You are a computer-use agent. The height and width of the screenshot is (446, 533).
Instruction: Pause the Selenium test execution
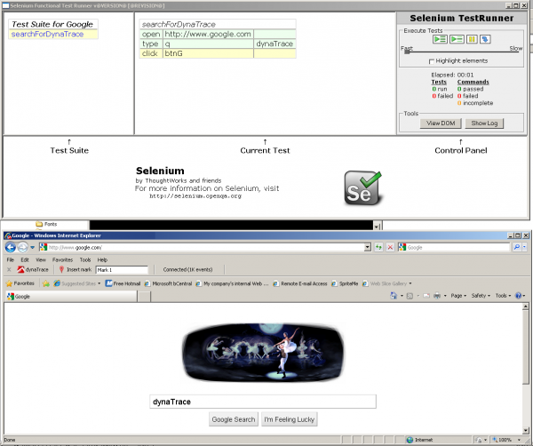(472, 39)
